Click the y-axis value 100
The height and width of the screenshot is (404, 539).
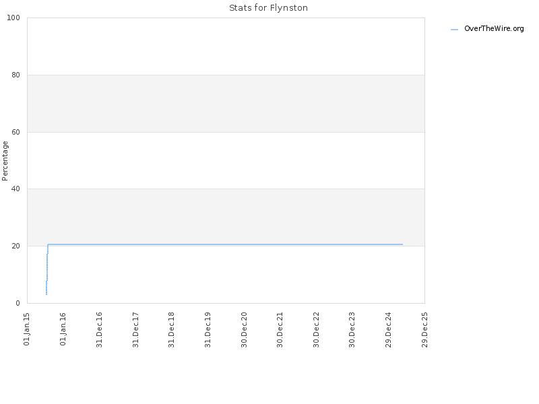(x=13, y=18)
